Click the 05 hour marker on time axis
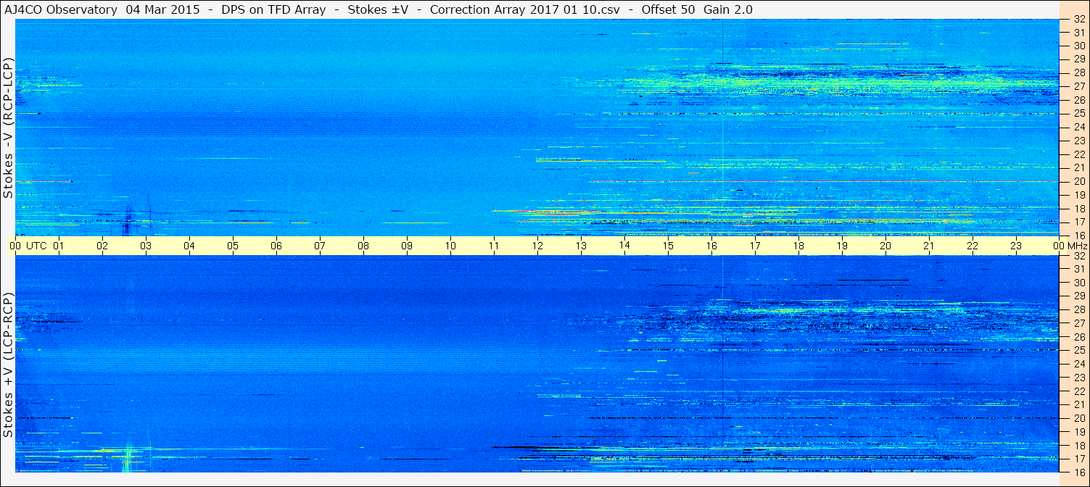This screenshot has width=1090, height=487. (x=233, y=246)
